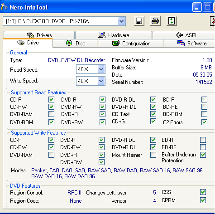The image size is (215, 214).
Task: Click the type value DVD±R/RW DL Recorder
Action: [76, 60]
